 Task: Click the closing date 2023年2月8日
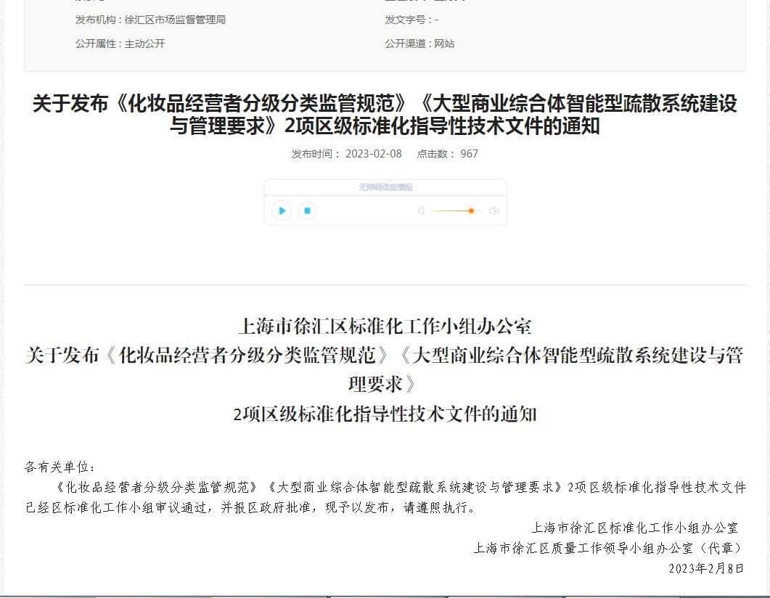click(x=706, y=568)
